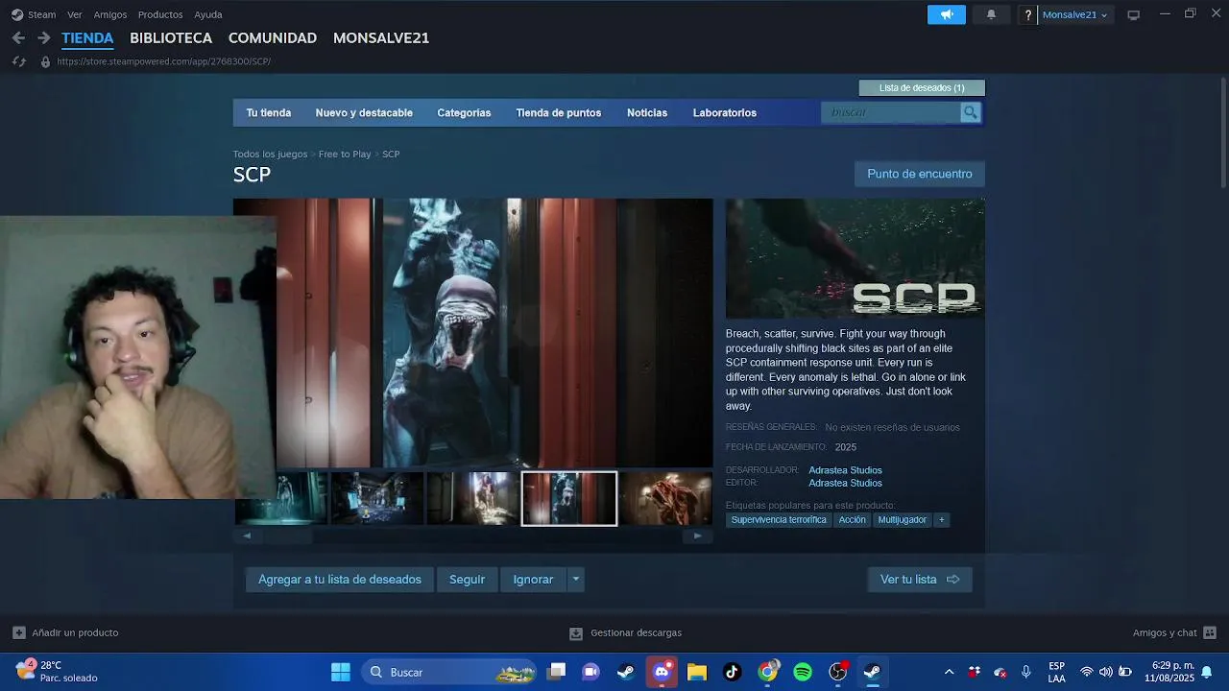
Task: Select the Multijugador tag
Action: tap(903, 520)
